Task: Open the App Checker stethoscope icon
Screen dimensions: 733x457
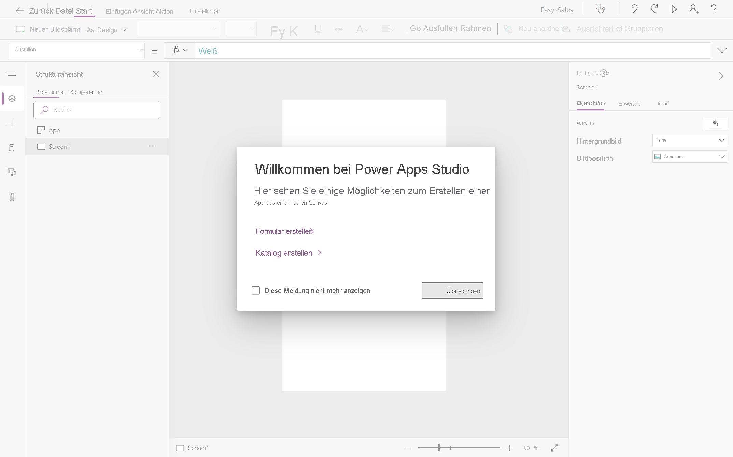Action: coord(600,9)
